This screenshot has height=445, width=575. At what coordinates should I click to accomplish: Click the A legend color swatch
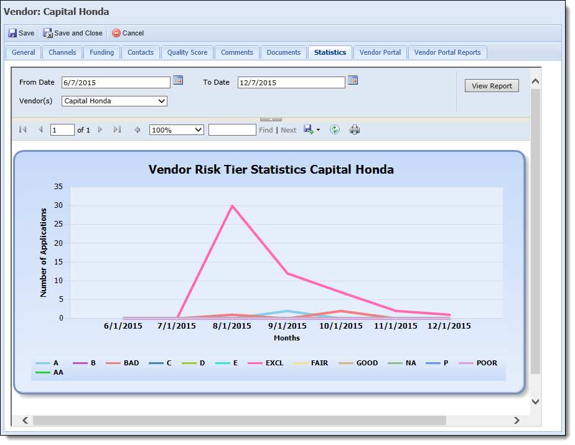click(x=43, y=363)
